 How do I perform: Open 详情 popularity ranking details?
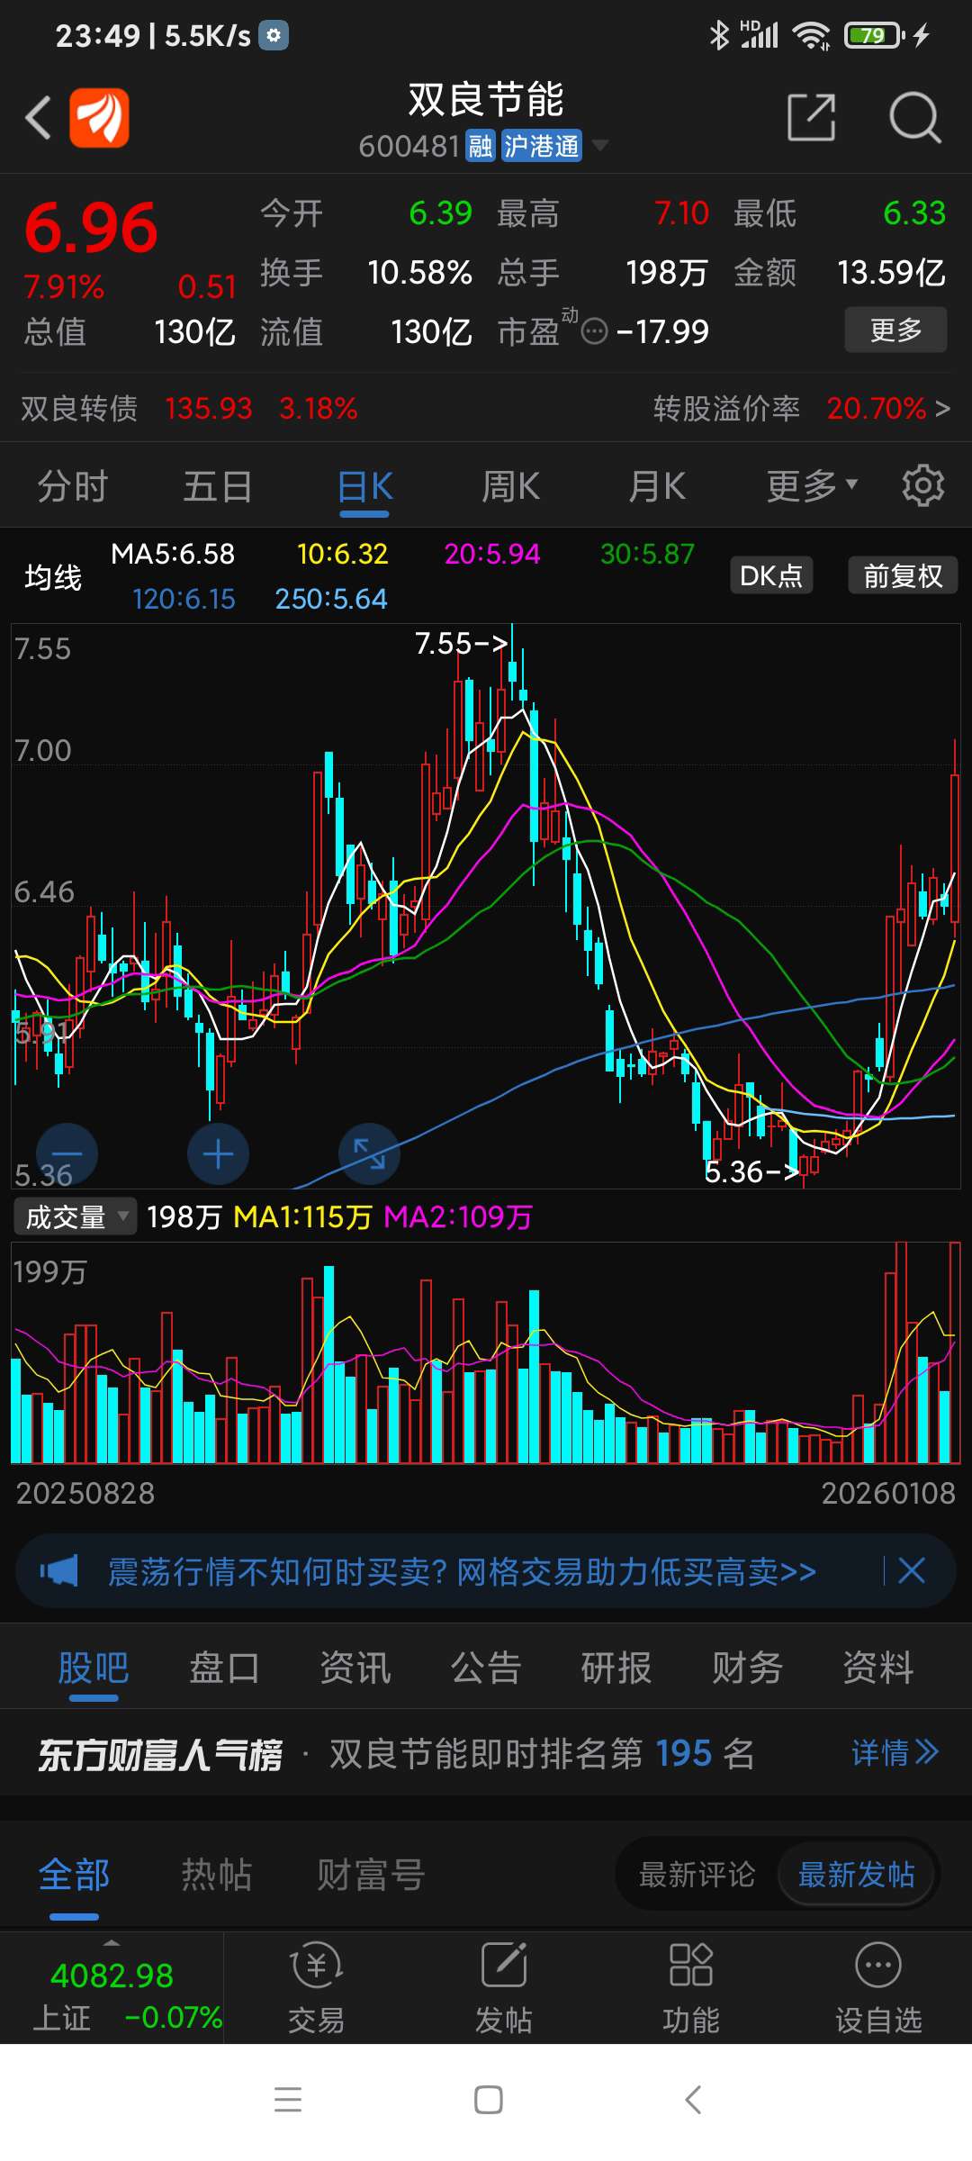(895, 1753)
